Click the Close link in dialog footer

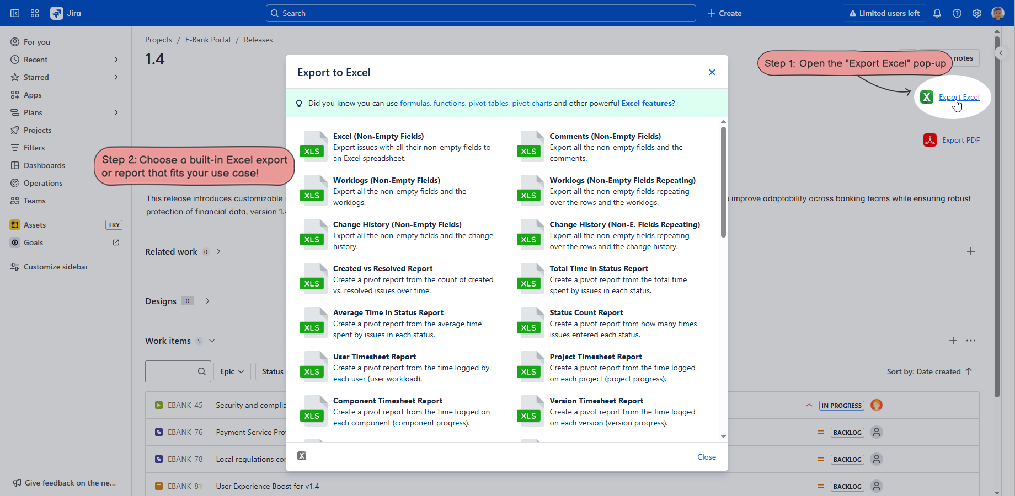[707, 457]
